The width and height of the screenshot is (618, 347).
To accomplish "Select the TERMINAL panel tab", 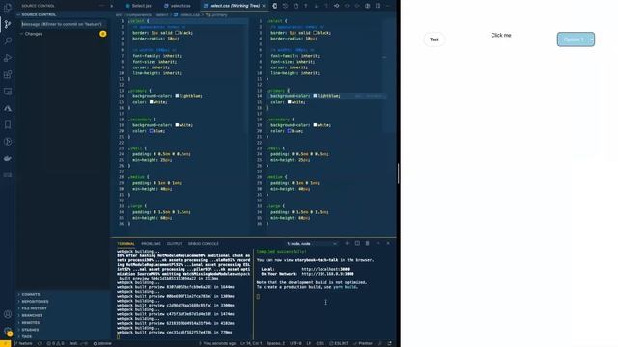I will [x=126, y=244].
